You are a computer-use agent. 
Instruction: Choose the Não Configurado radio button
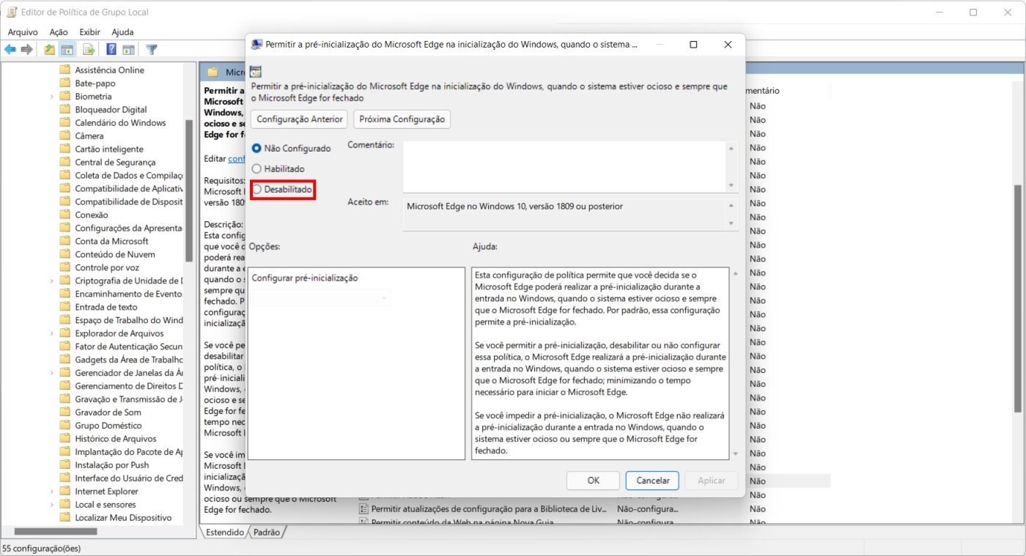click(256, 149)
